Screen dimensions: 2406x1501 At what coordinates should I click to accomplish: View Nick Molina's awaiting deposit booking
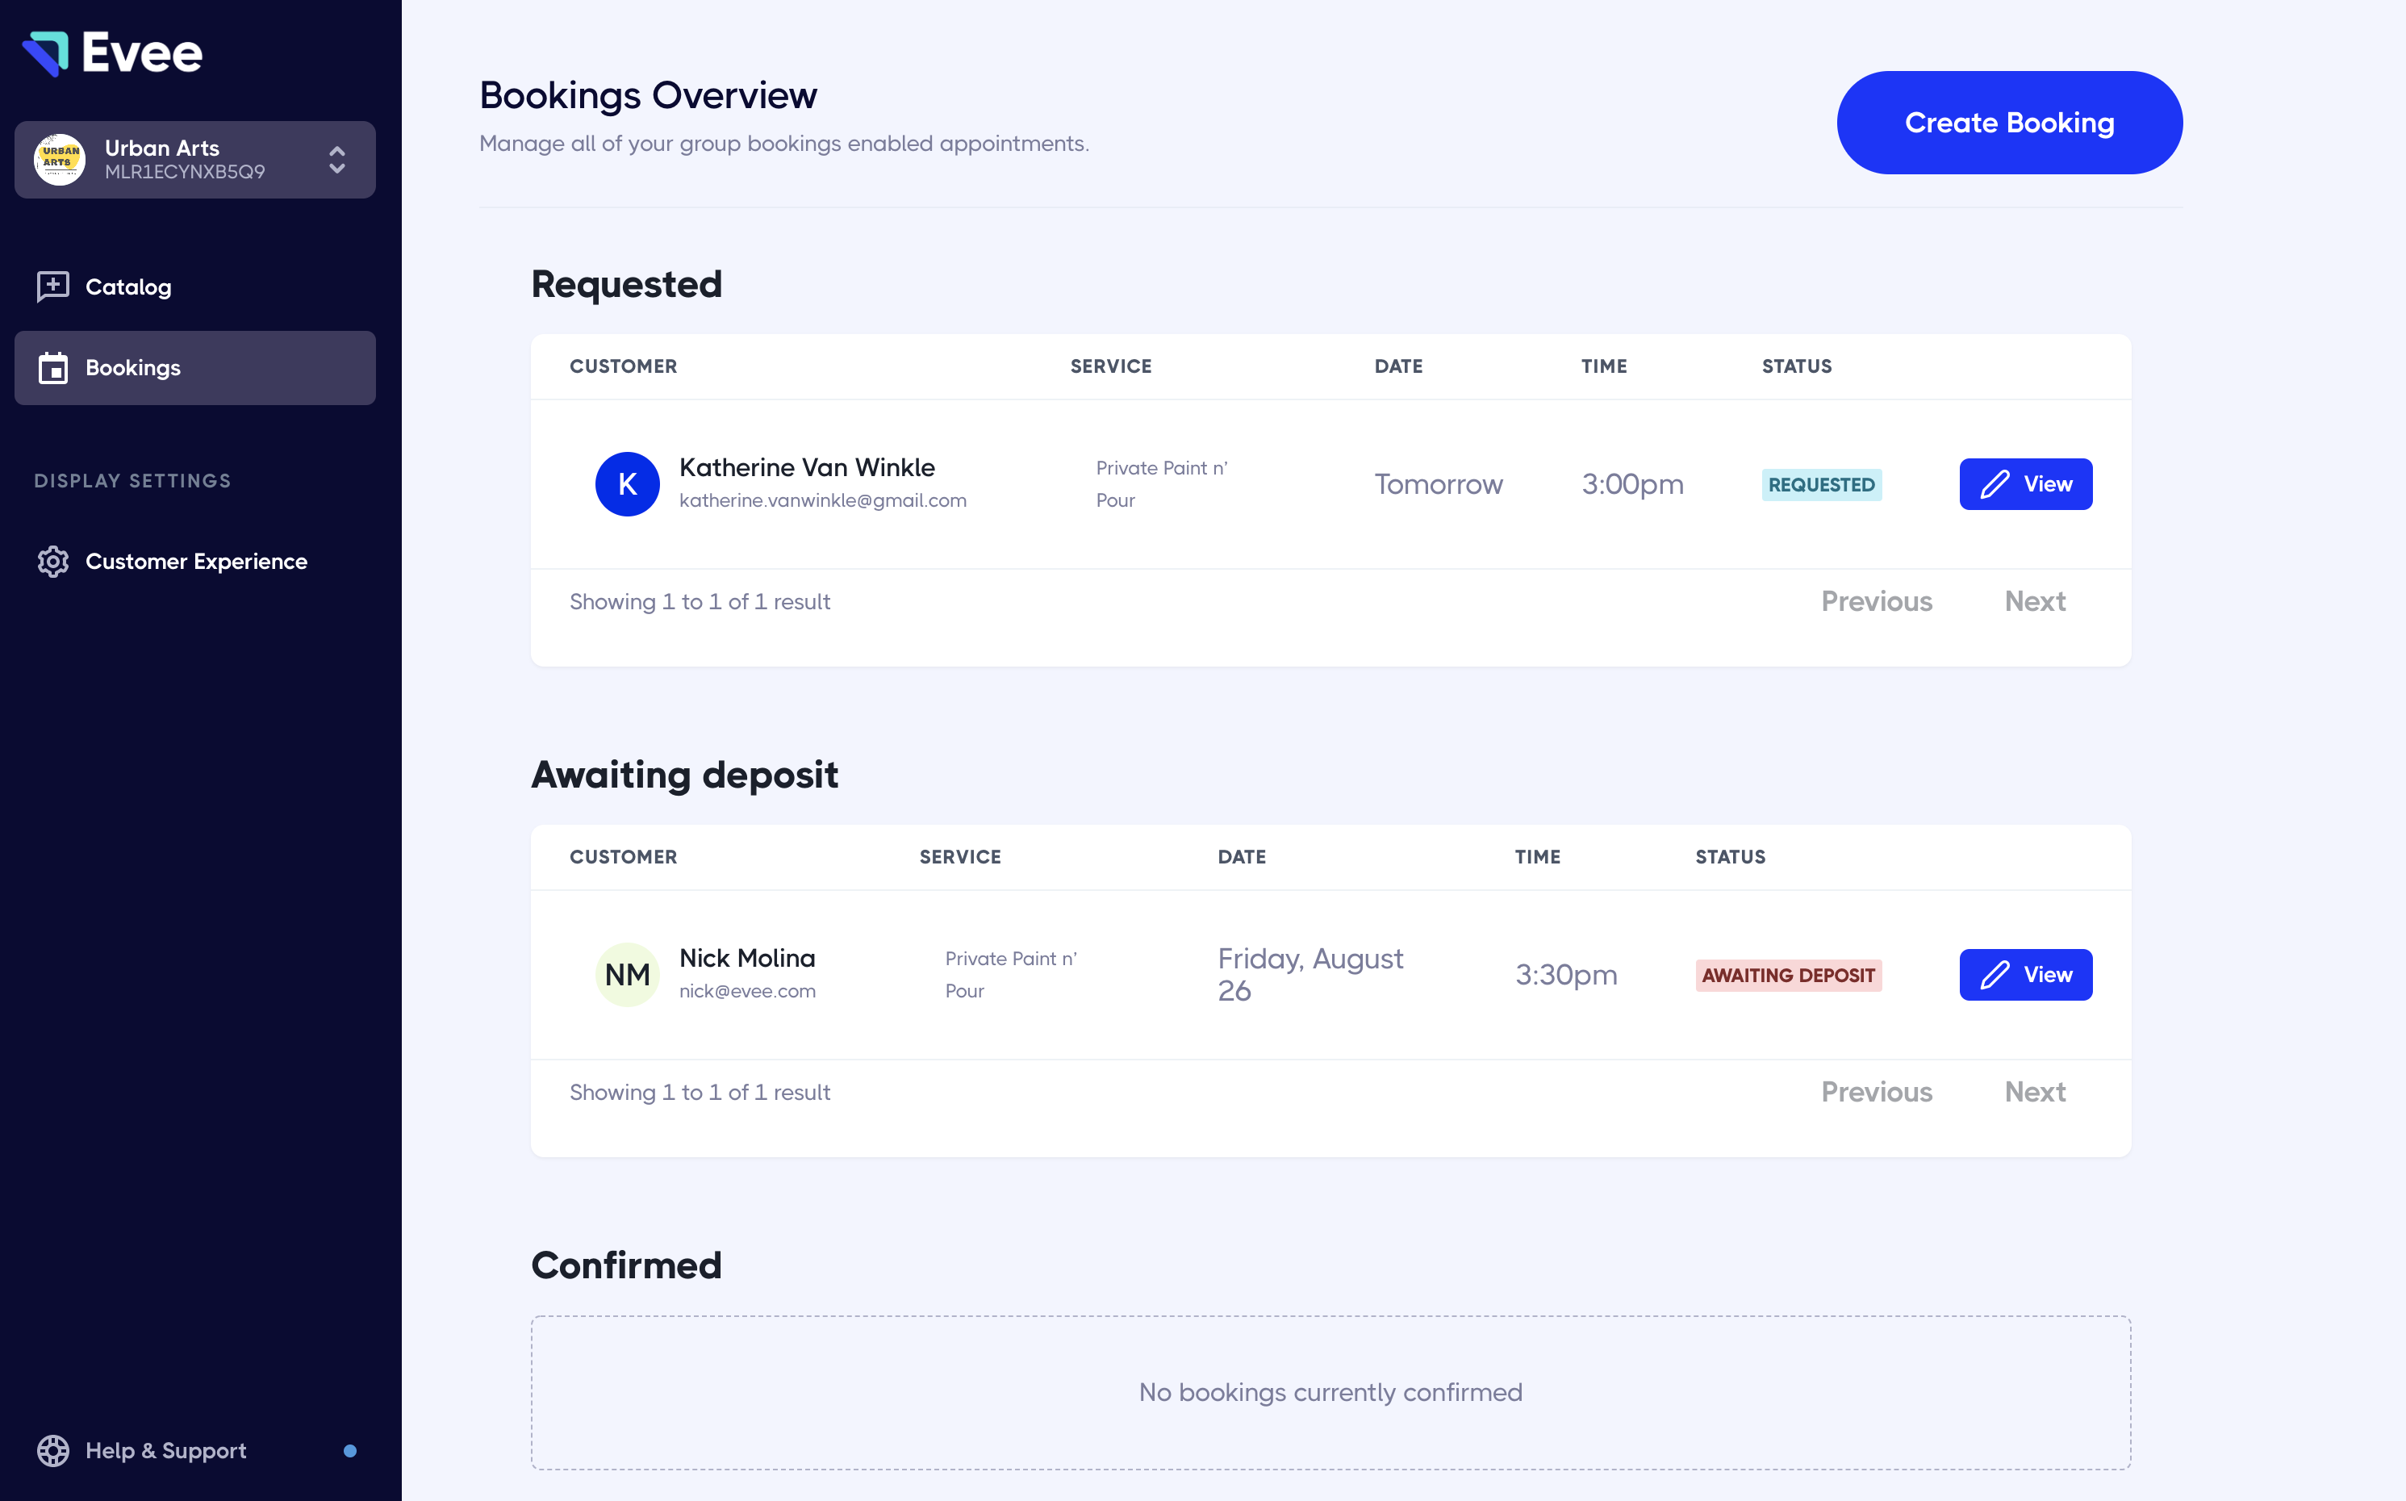[x=2025, y=975]
